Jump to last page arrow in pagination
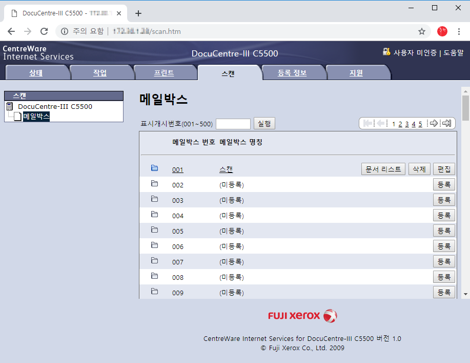This screenshot has height=363, width=470. [446, 123]
